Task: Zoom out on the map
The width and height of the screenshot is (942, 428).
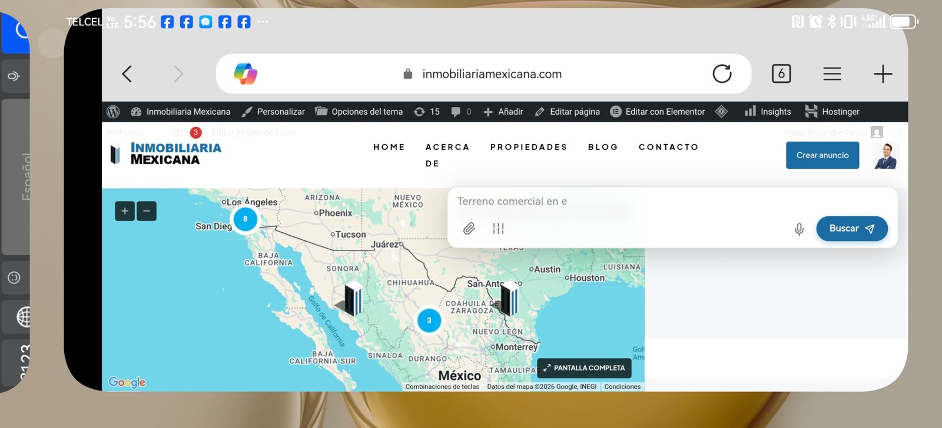Action: point(147,211)
